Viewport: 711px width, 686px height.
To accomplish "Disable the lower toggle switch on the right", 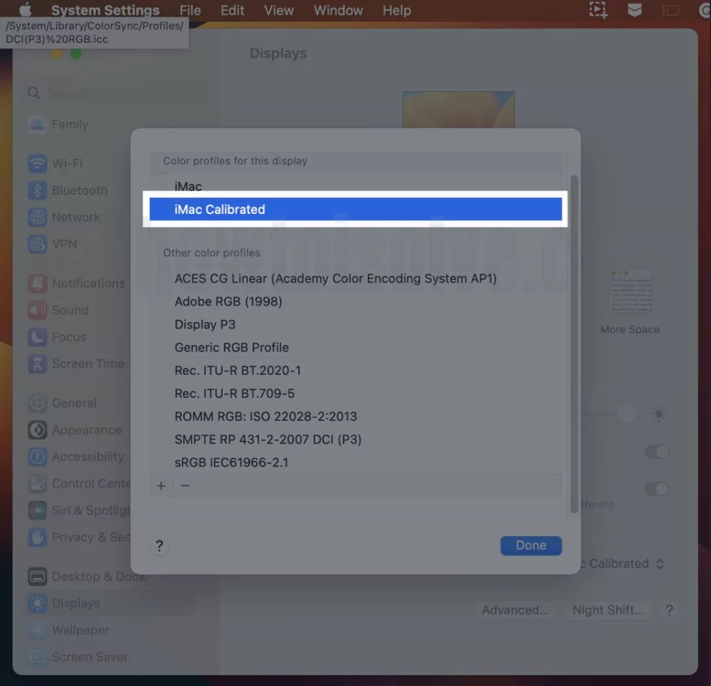I will pyautogui.click(x=657, y=489).
